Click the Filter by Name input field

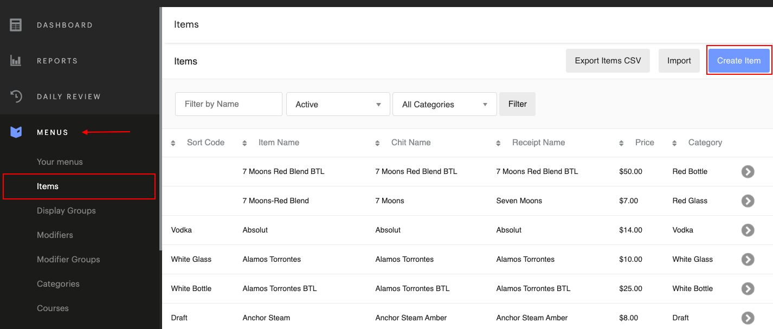(229, 104)
